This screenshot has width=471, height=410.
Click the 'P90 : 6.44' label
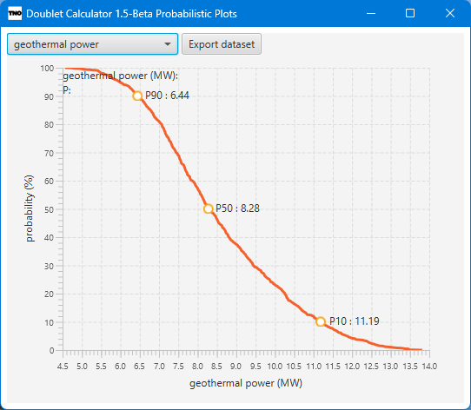pyautogui.click(x=167, y=96)
